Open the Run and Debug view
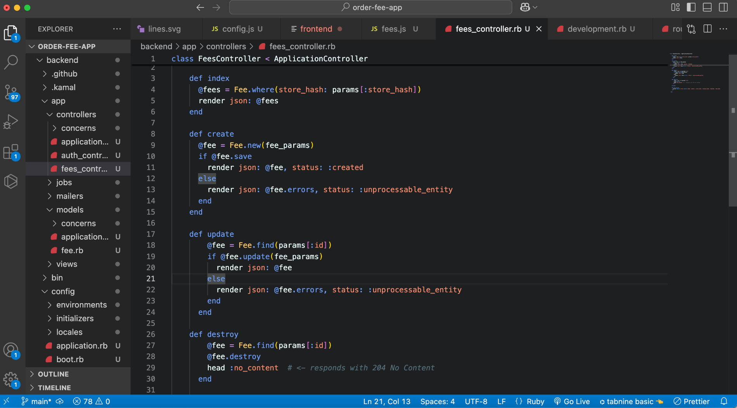Viewport: 737px width, 408px height. (x=11, y=122)
